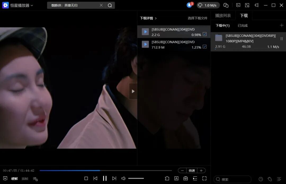Click the 1.0 M/s cloud download speed indicator
Screen dimensions: 286x184
pyautogui.click(x=208, y=5)
